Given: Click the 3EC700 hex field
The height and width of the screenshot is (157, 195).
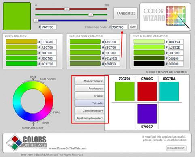Looking at the screenshot, I should tap(49, 58).
